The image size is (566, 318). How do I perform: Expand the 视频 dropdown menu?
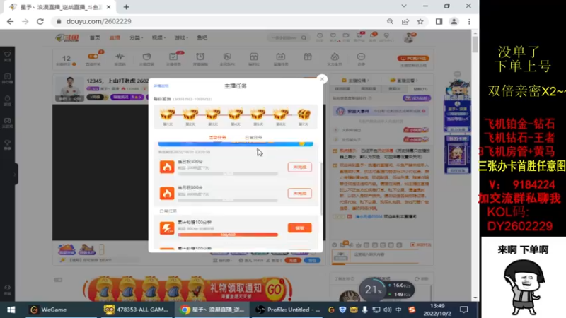158,37
